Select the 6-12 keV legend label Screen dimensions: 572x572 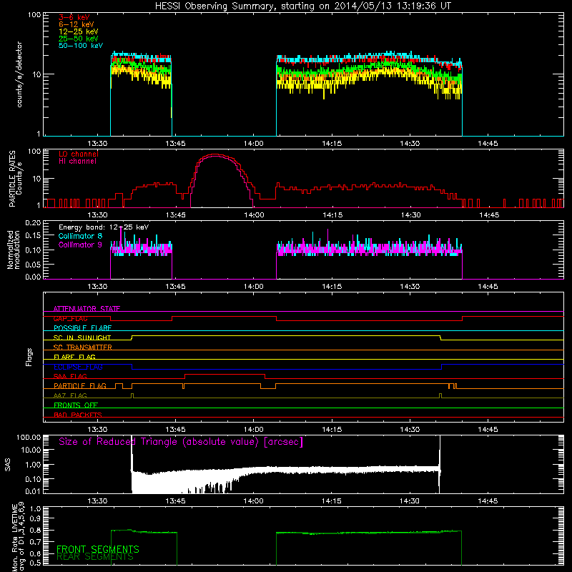[77, 24]
